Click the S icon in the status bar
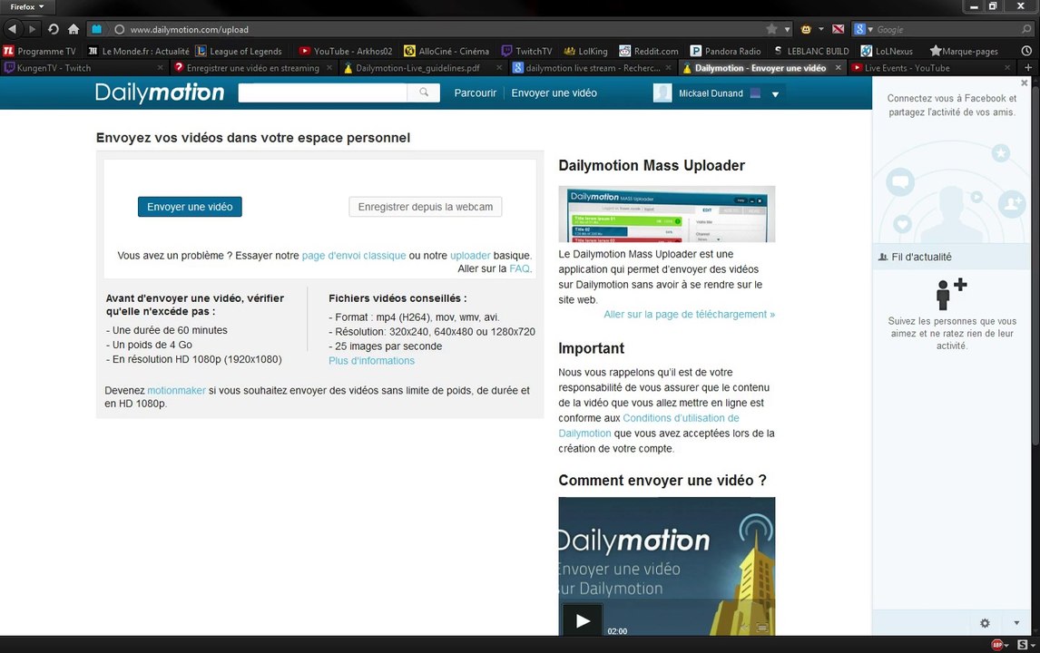This screenshot has height=653, width=1040. [1023, 644]
